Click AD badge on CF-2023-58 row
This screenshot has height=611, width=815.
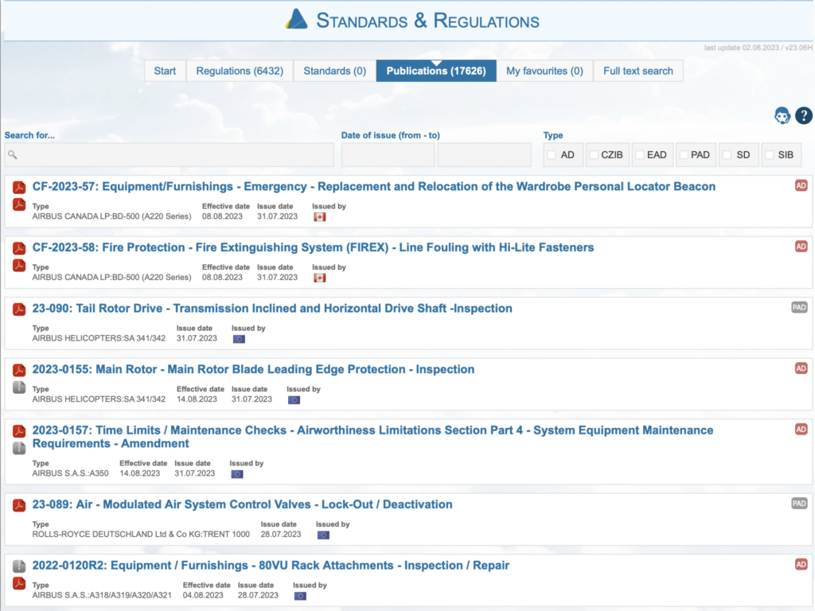(x=801, y=247)
